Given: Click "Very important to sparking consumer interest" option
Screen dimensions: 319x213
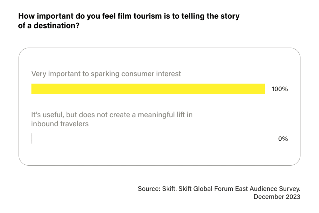Looking at the screenshot, I should (x=106, y=74).
